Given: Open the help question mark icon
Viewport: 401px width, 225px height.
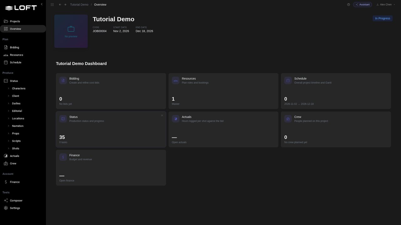Looking at the screenshot, I should point(348,5).
